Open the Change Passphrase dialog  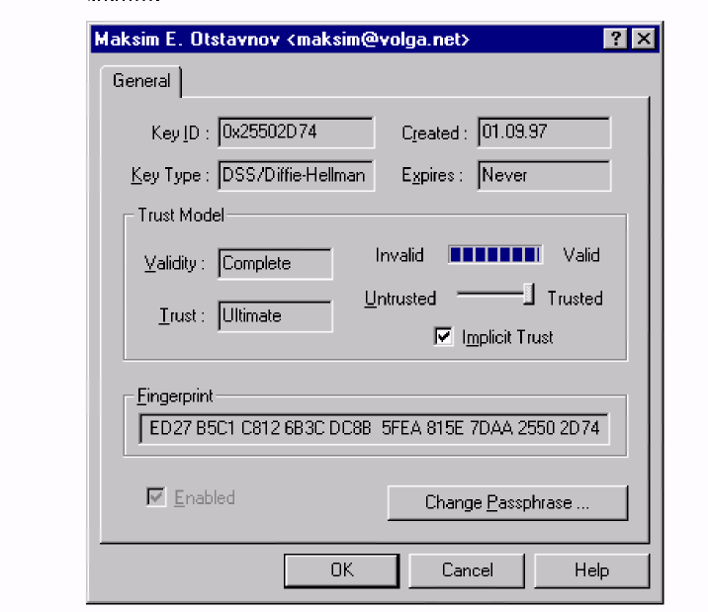point(507,503)
